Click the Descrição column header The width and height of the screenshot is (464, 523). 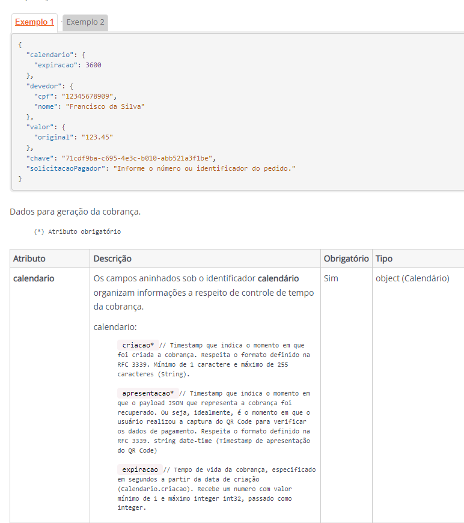112,258
